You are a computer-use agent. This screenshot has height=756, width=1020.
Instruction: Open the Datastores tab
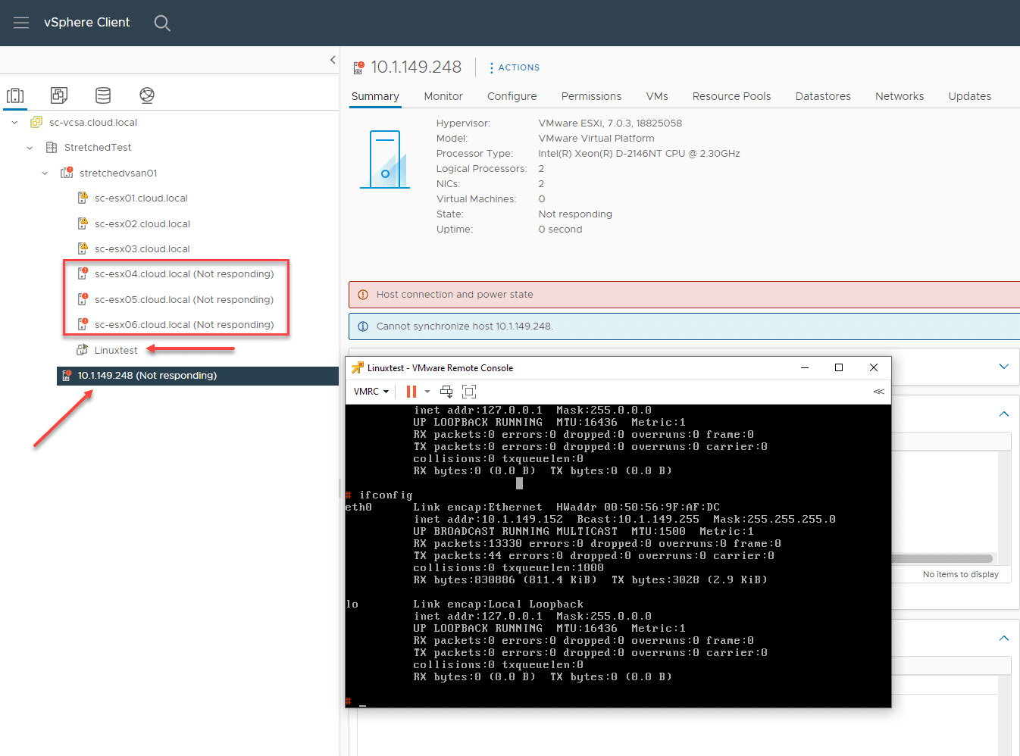[823, 96]
